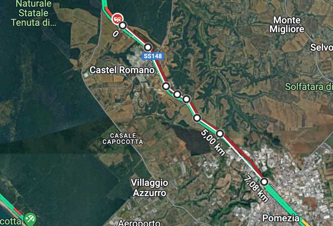Click the Solfatara green park label
This screenshot has height=226, width=333.
(309, 87)
